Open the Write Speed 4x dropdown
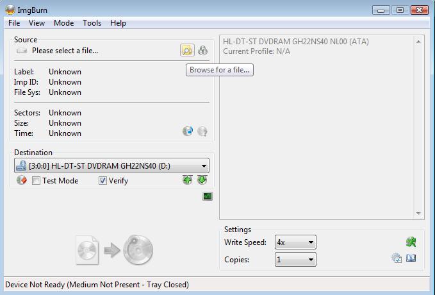 click(x=295, y=242)
